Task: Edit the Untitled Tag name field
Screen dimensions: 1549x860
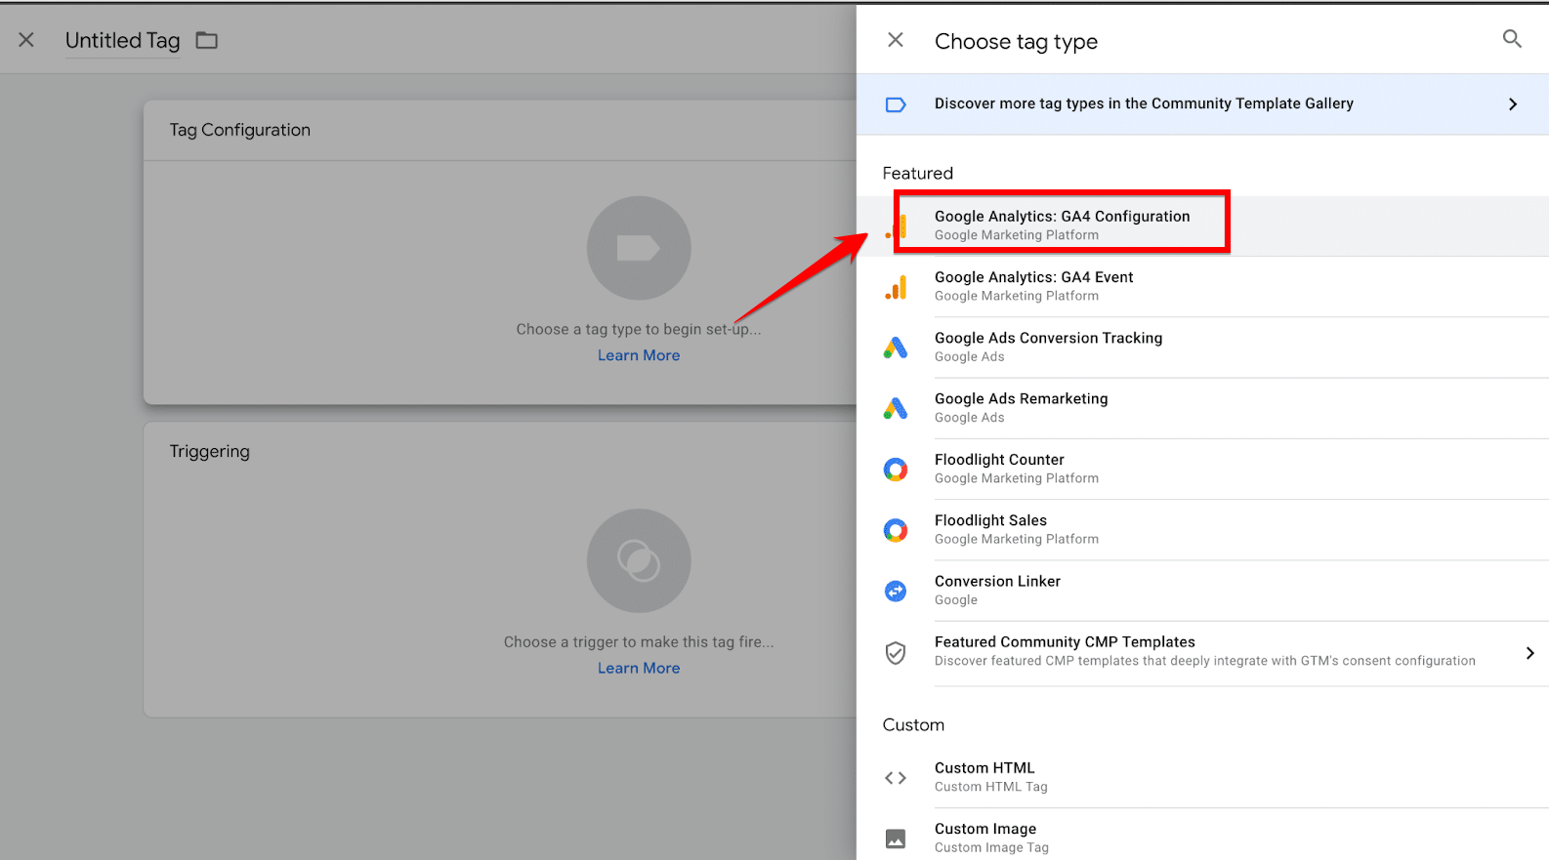Action: pyautogui.click(x=122, y=41)
